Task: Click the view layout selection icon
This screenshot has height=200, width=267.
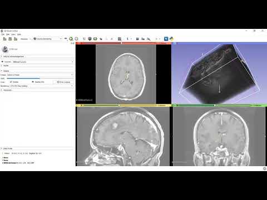Action: [x=120, y=39]
